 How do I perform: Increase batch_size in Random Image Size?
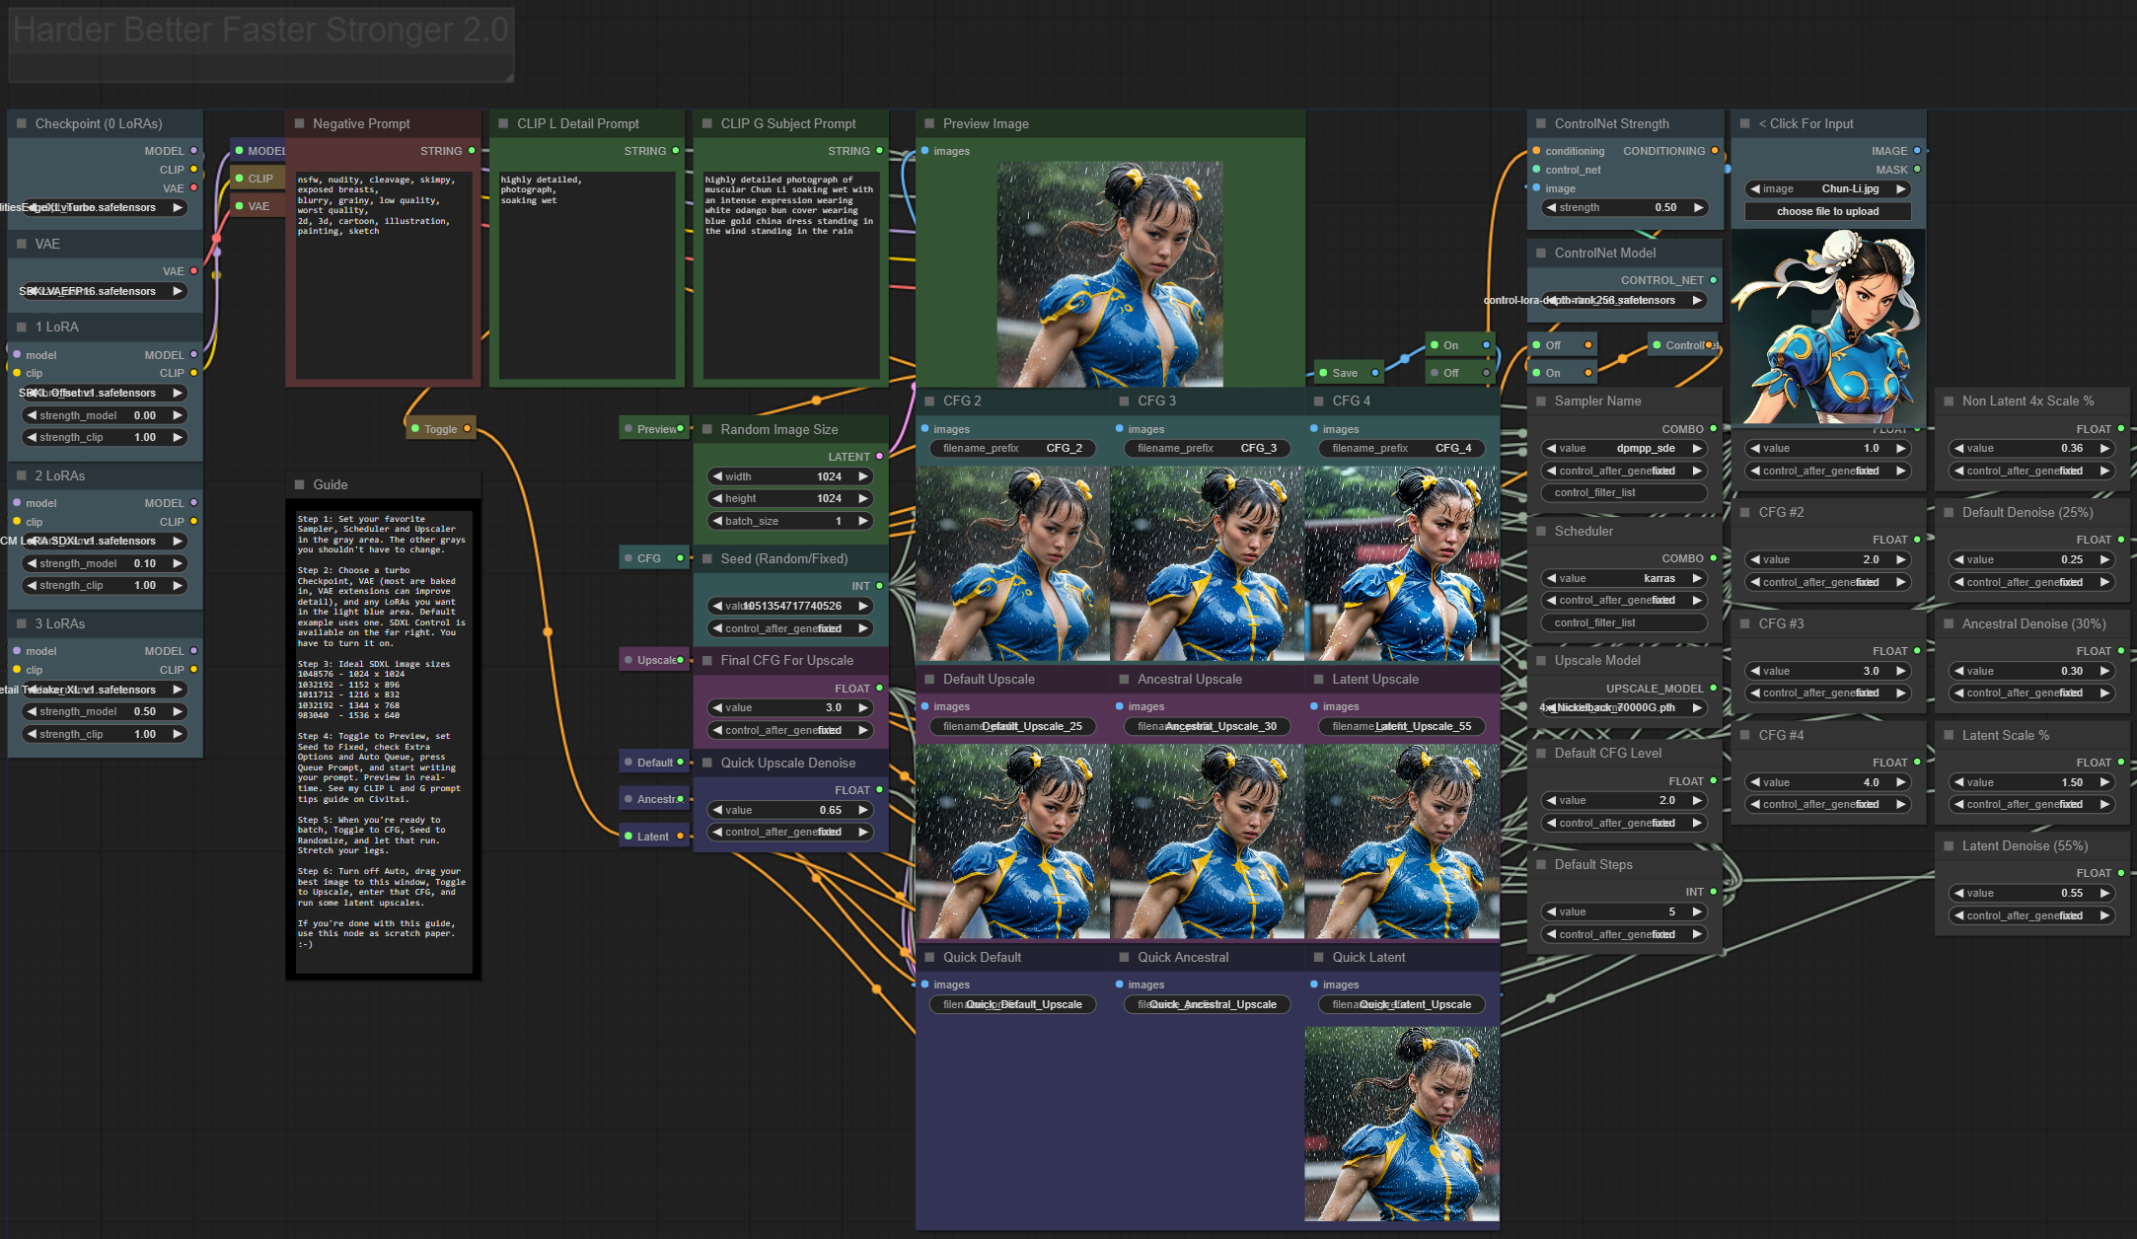click(x=863, y=522)
